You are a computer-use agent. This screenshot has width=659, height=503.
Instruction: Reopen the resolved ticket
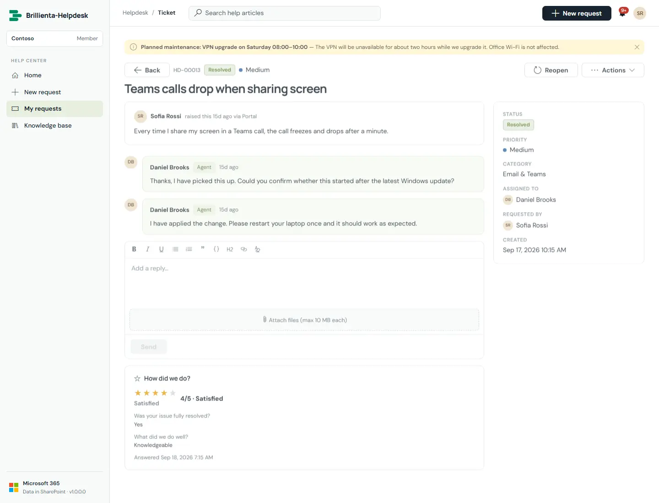click(551, 70)
